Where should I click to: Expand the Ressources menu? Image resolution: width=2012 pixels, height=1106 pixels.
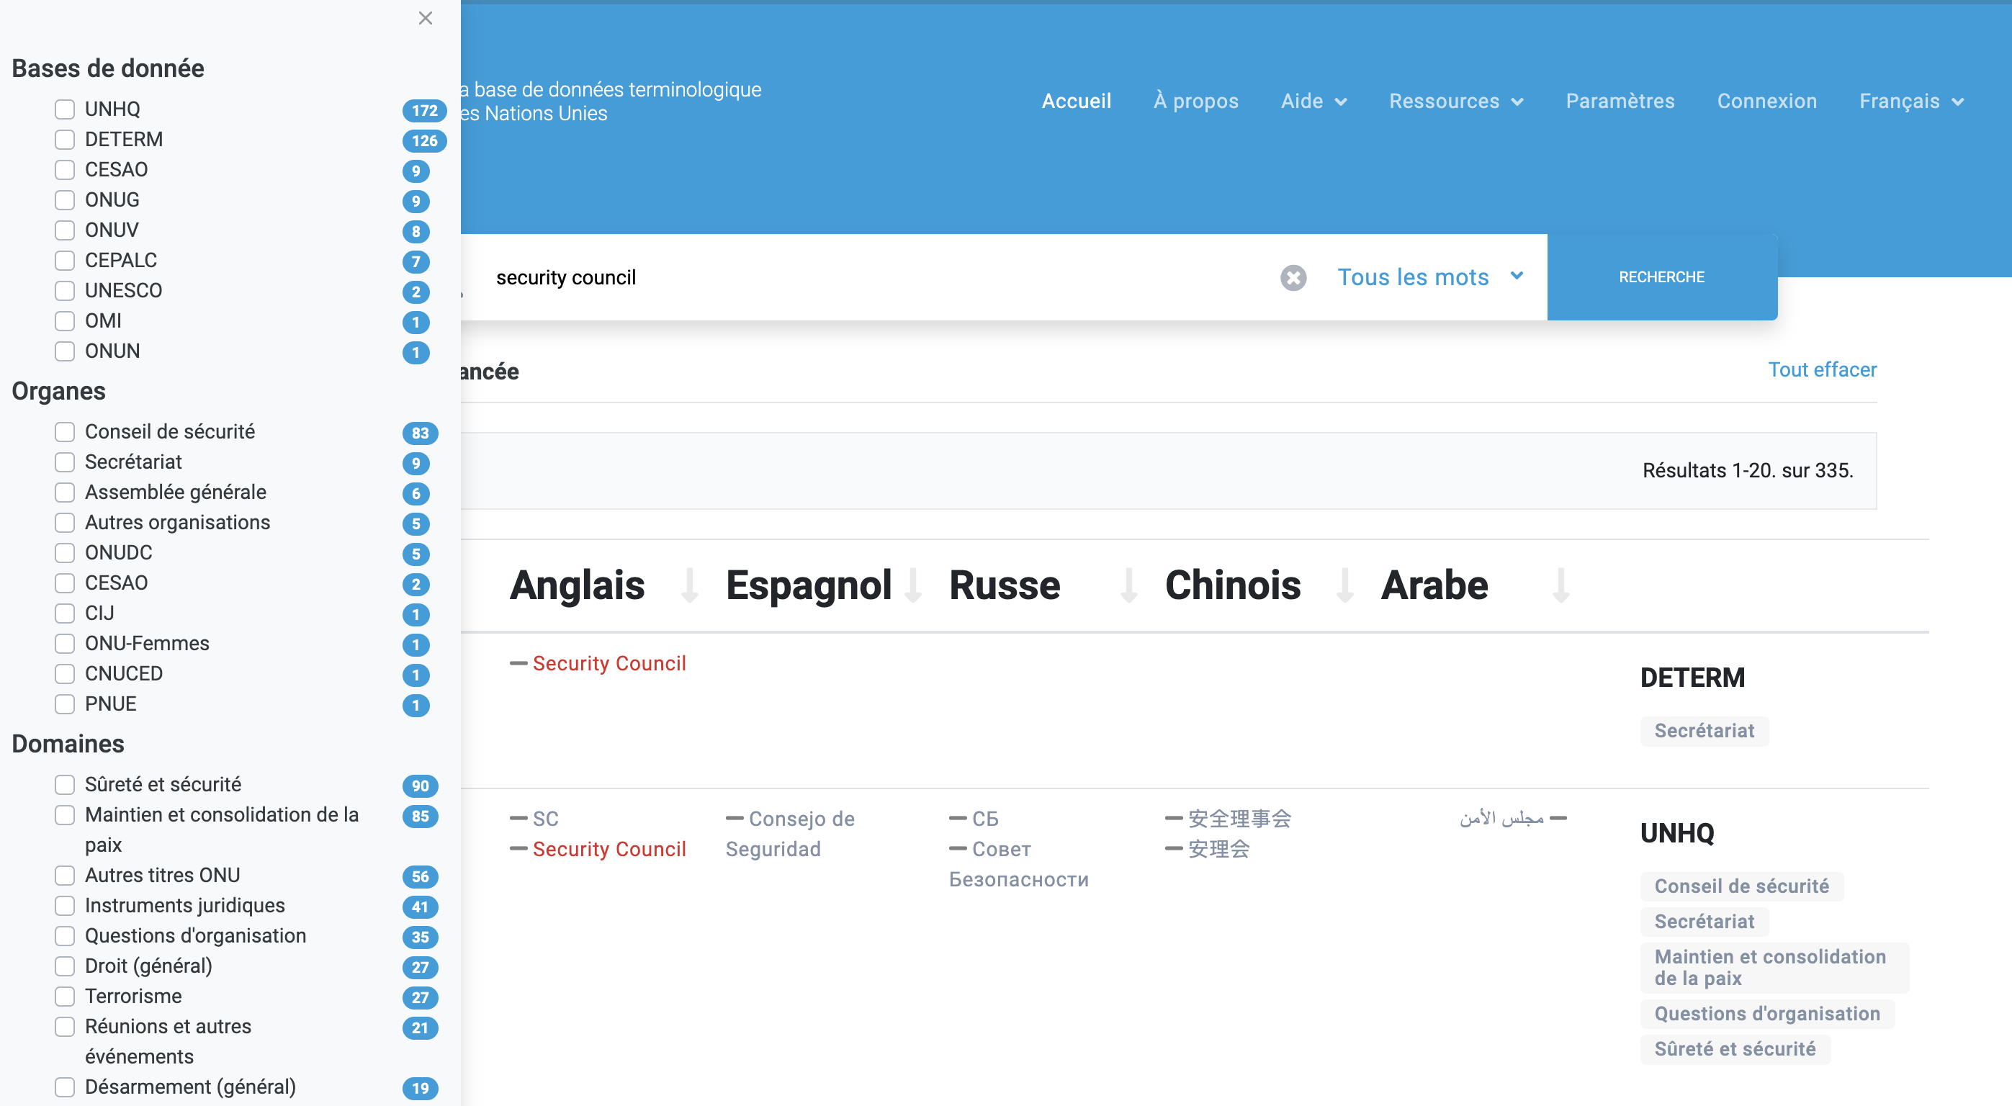pyautogui.click(x=1456, y=101)
